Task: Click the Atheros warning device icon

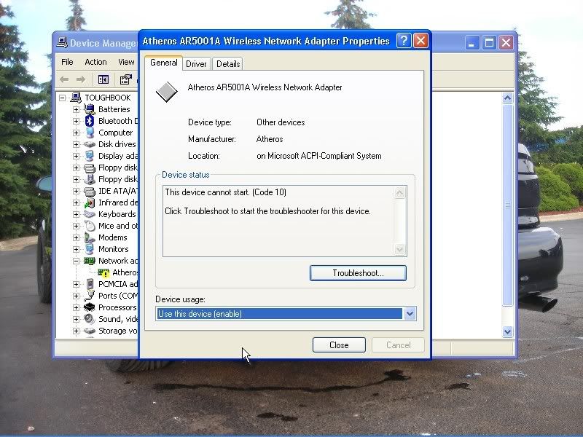Action: click(x=103, y=272)
